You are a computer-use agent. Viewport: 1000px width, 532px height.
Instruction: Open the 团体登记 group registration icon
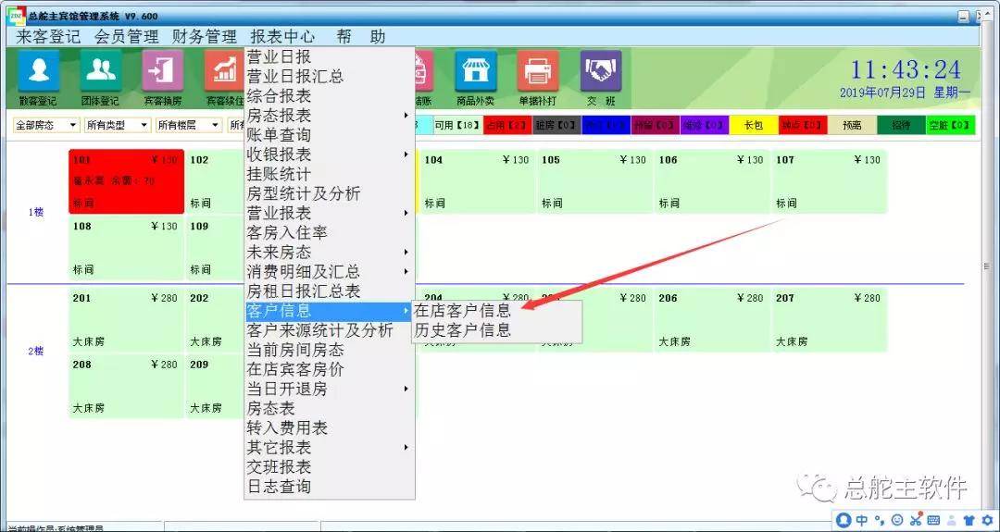coord(100,72)
